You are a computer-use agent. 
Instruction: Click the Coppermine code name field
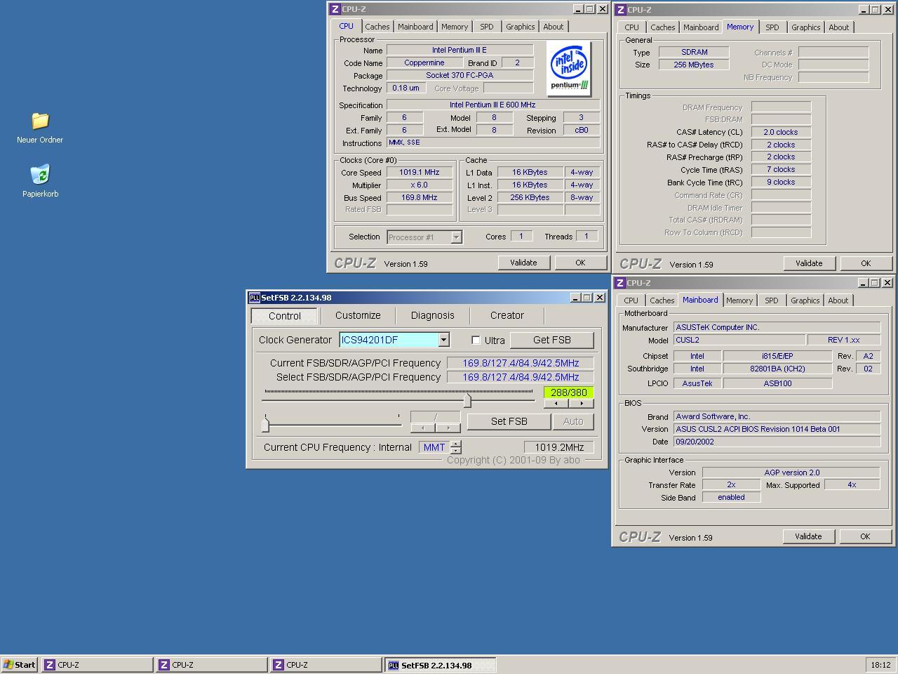pyautogui.click(x=424, y=63)
